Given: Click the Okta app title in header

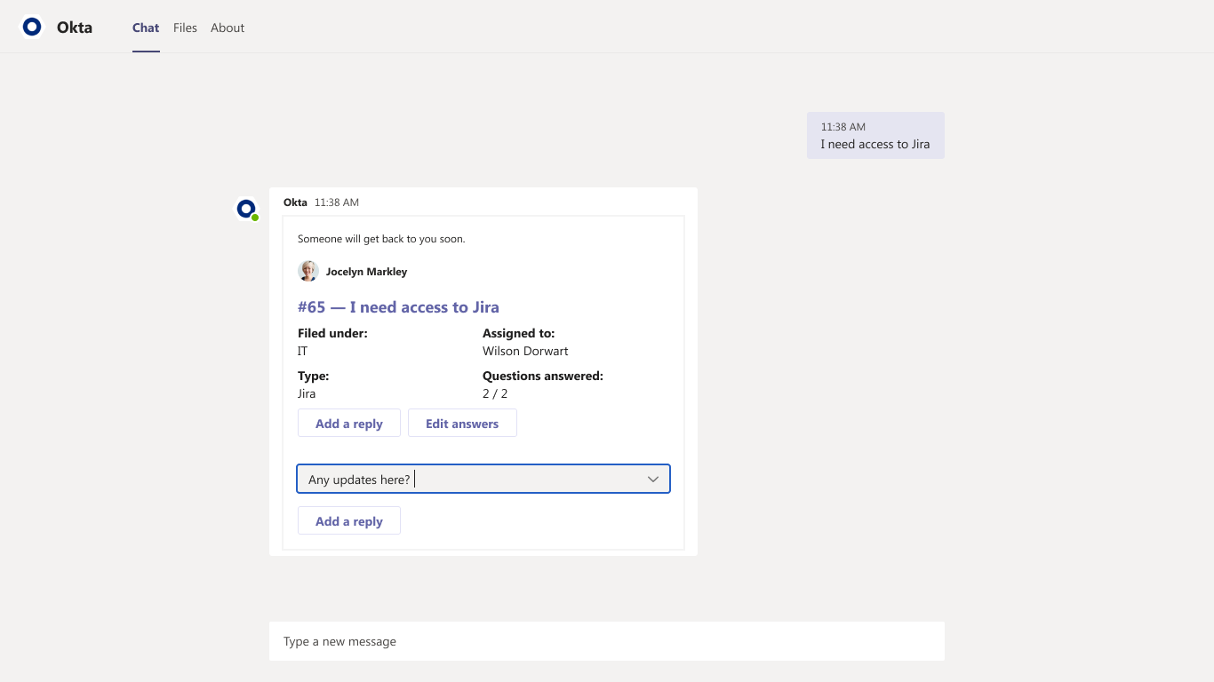Looking at the screenshot, I should click(x=75, y=28).
